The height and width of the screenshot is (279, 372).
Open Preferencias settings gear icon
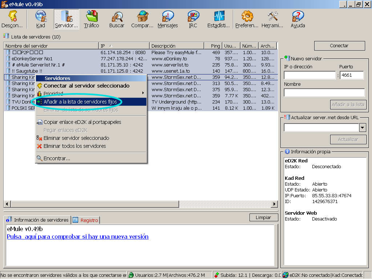click(247, 19)
